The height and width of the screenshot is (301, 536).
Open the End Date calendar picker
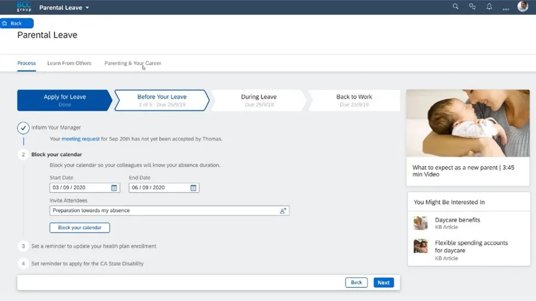coord(193,188)
